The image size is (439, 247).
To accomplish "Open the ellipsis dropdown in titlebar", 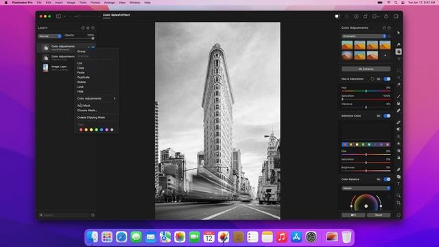I will [x=376, y=16].
